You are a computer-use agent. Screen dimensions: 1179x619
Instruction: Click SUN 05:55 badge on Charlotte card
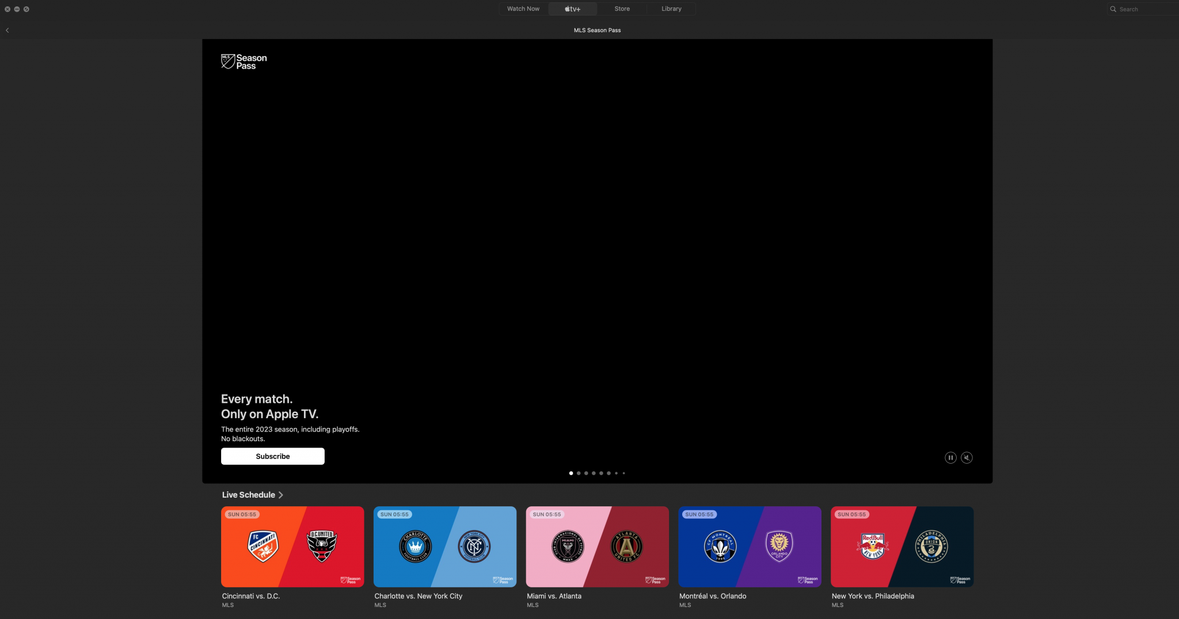pos(394,514)
